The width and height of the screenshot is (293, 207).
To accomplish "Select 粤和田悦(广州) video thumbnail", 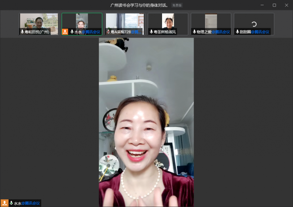I will [x=39, y=21].
